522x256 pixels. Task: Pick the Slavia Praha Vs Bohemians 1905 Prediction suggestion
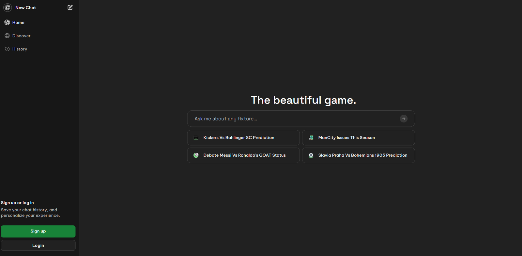click(362, 155)
